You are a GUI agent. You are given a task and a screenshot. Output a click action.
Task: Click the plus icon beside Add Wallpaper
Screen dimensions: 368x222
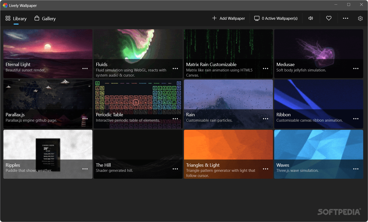point(214,18)
